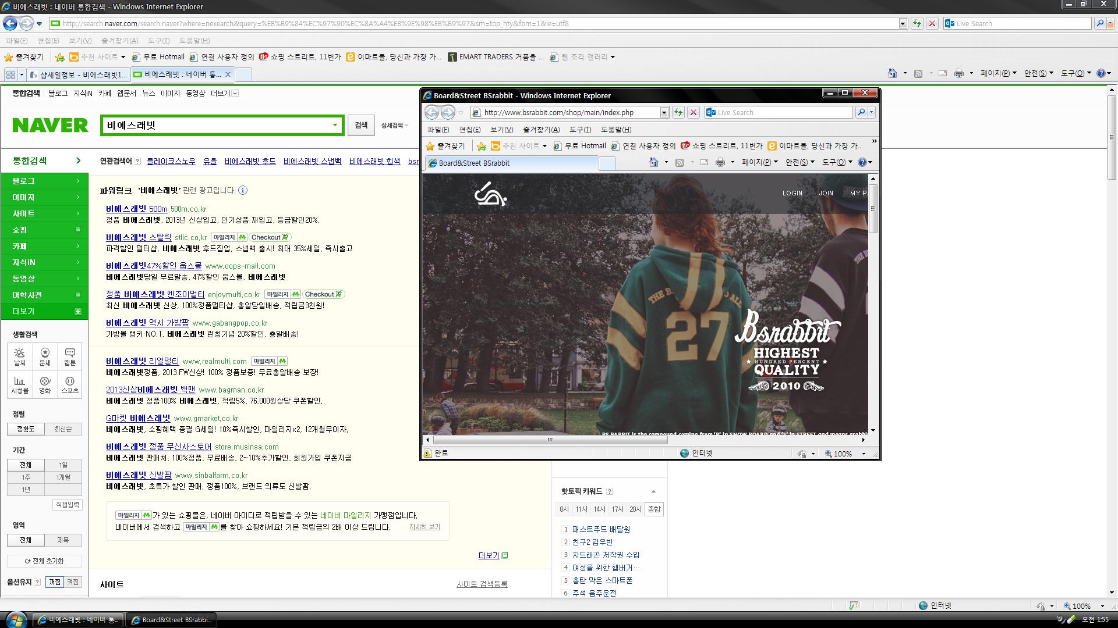Click the sports (스포츠) icon
1118x628 pixels.
click(x=70, y=384)
